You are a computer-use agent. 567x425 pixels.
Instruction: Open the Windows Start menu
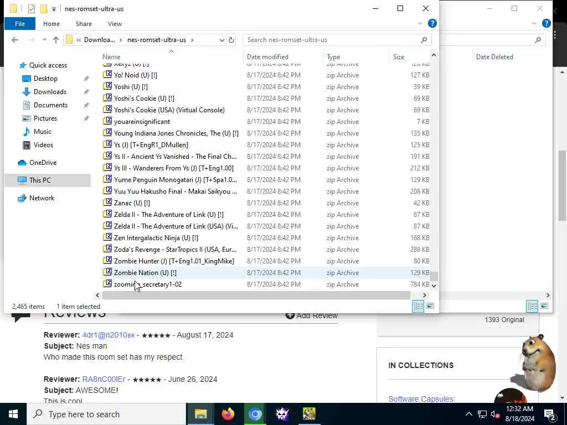click(x=13, y=414)
